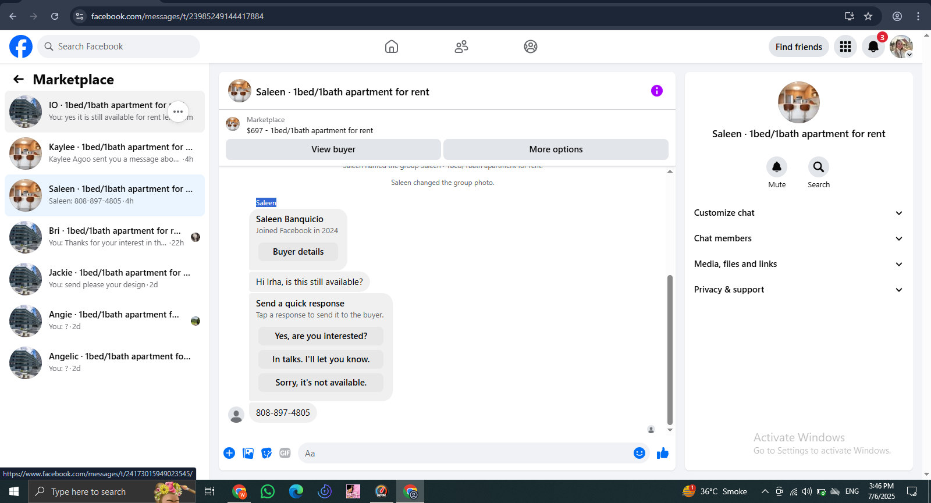
Task: Open the Jackie apartment conversation
Action: coord(105,279)
